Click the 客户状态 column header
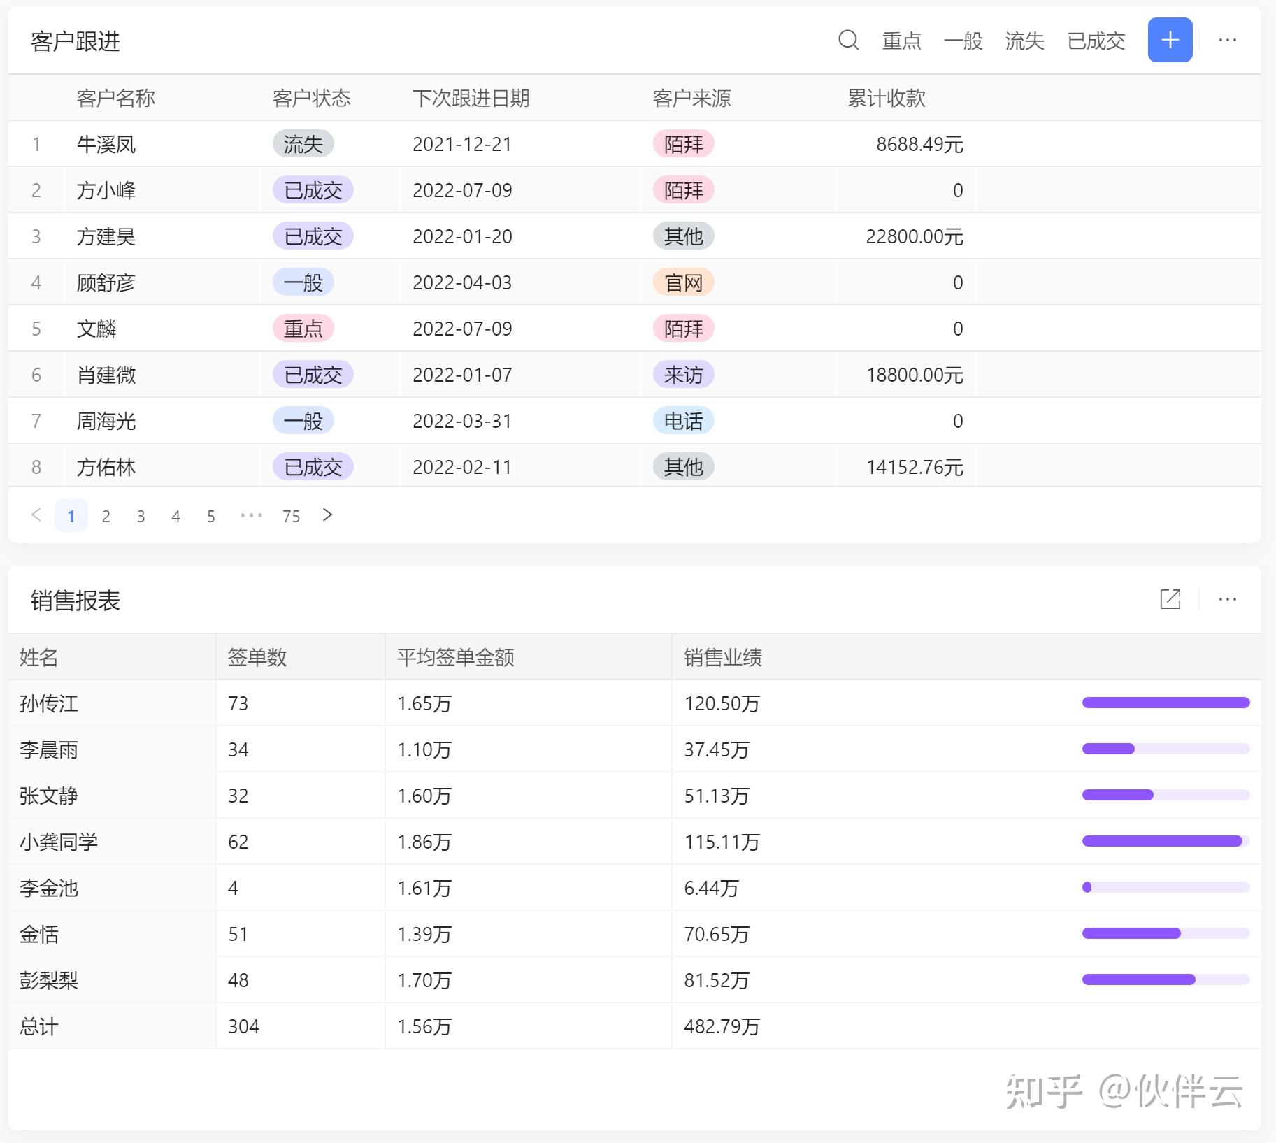 [x=312, y=98]
